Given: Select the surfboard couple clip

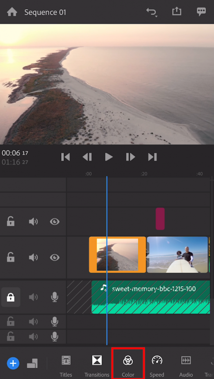Looking at the screenshot, I should pos(177,255).
